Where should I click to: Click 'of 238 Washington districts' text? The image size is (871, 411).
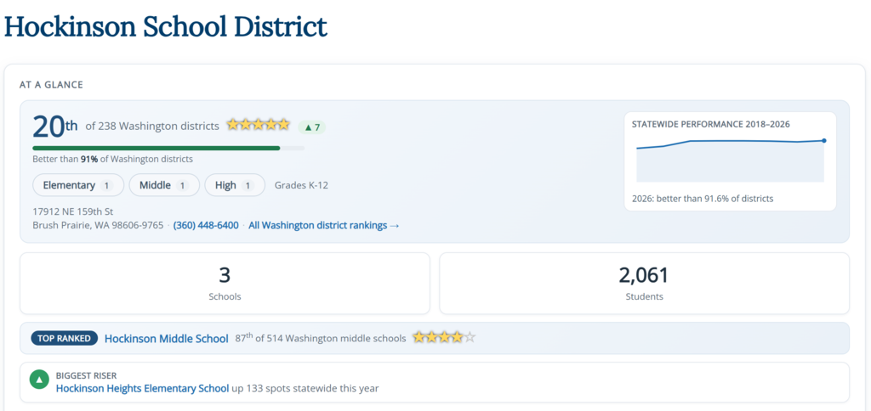tap(152, 127)
